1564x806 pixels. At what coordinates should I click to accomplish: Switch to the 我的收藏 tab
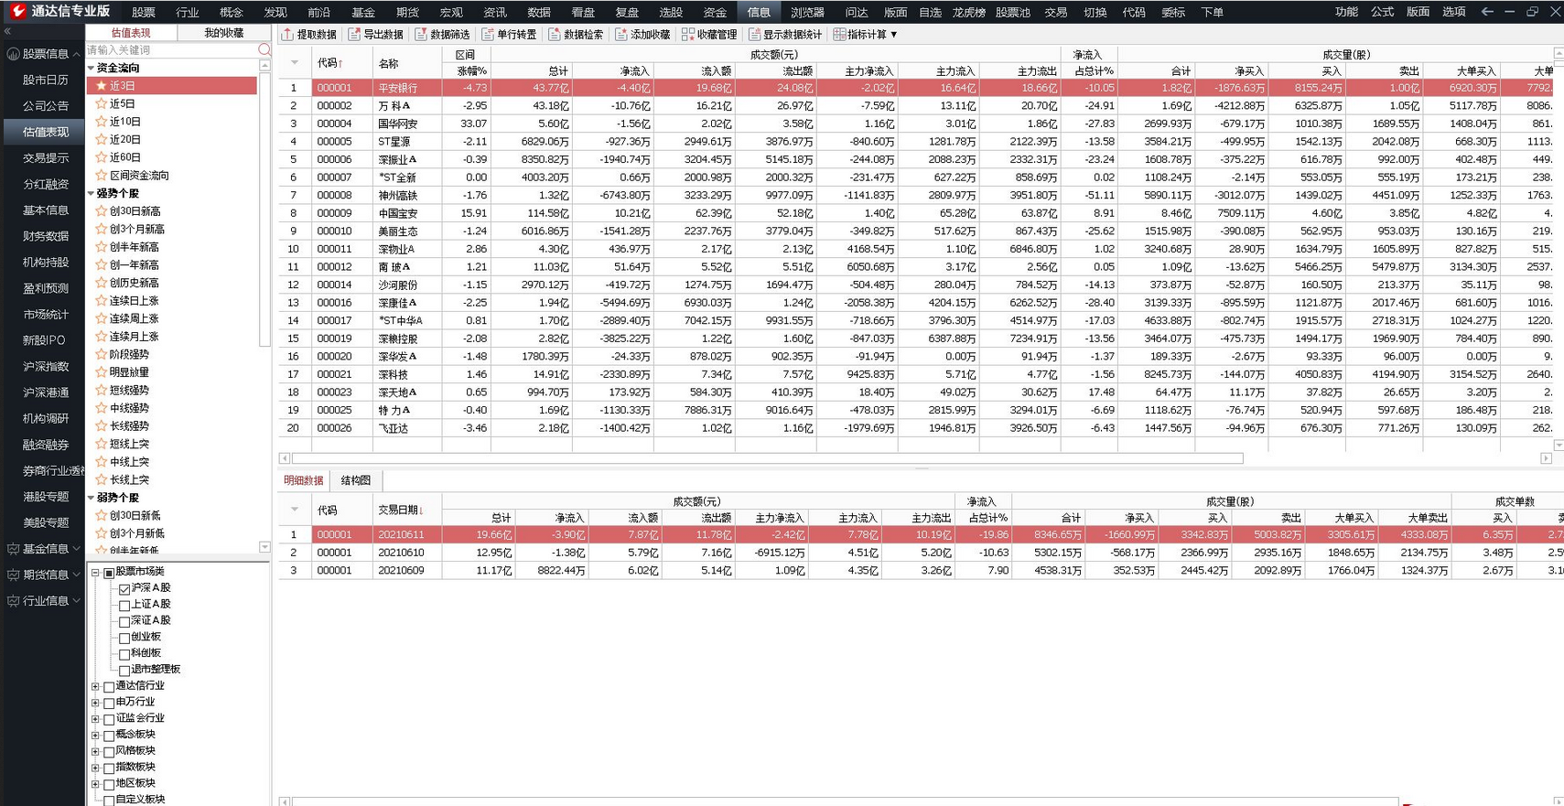[224, 33]
